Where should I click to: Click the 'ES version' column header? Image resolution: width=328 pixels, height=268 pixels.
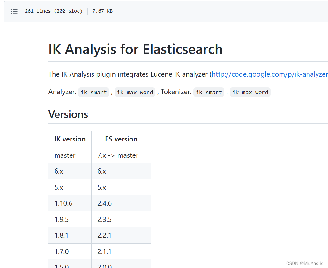(121, 139)
